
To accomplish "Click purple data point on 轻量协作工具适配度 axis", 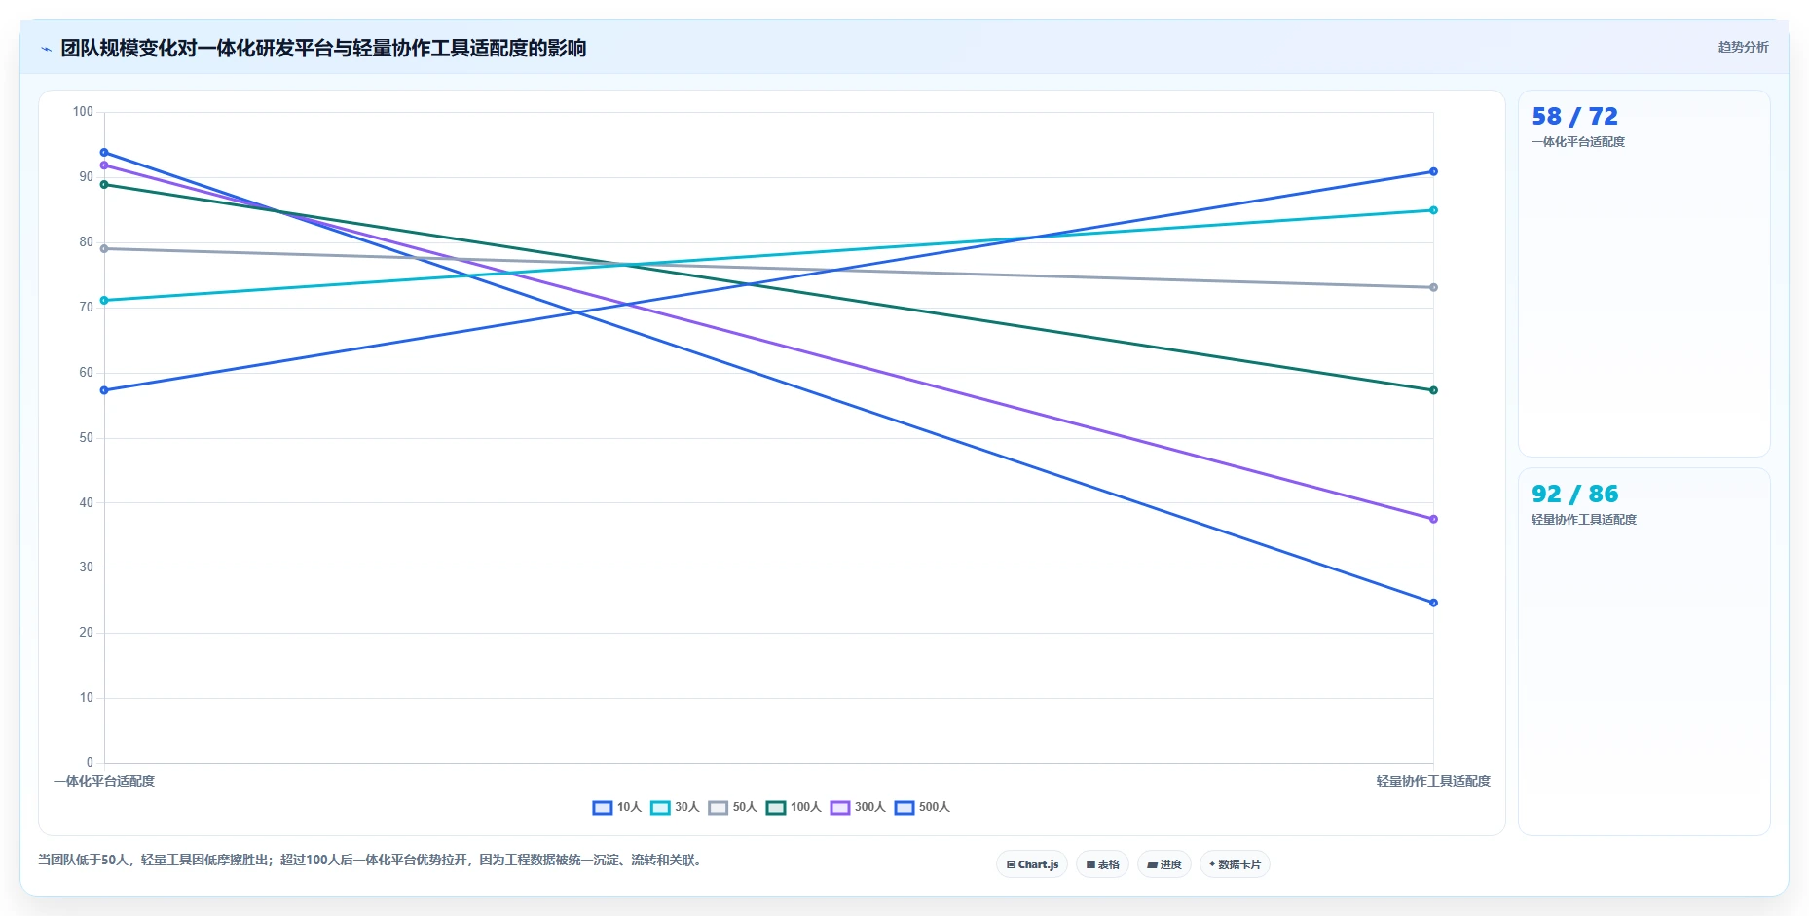I will click(x=1433, y=519).
